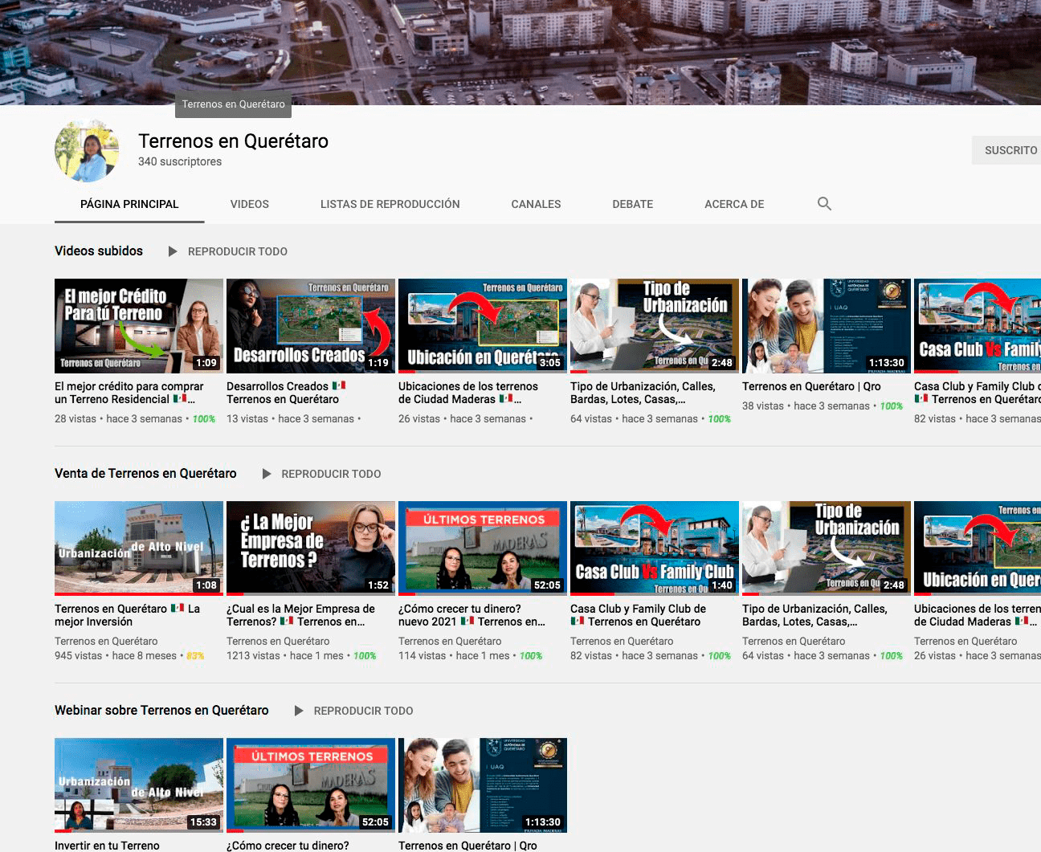This screenshot has width=1041, height=852.
Task: Open 'Casa Club y Family Club de' title, 1:40 video
Action: pyautogui.click(x=638, y=615)
